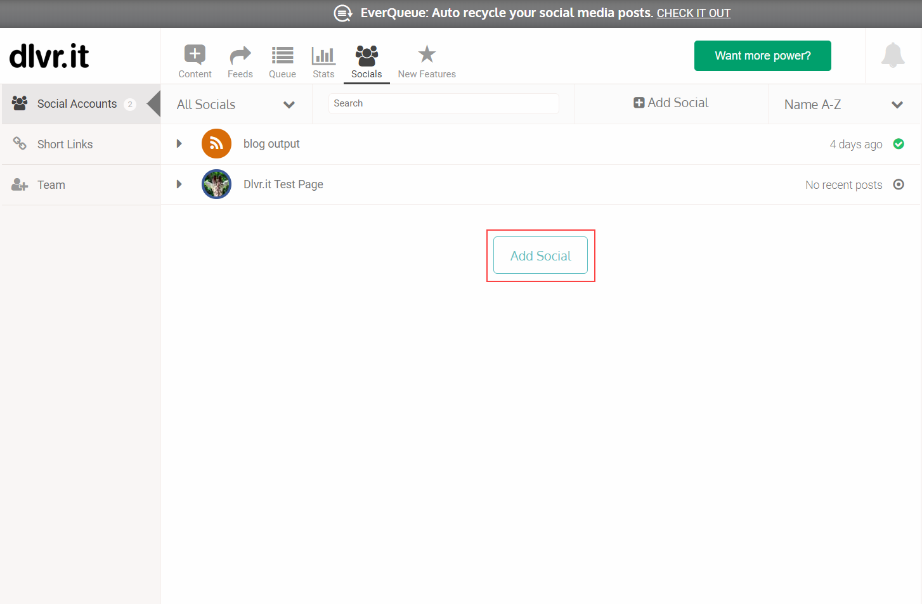The height and width of the screenshot is (604, 922).
Task: Open the Name A-Z sort dropdown
Action: pyautogui.click(x=844, y=105)
